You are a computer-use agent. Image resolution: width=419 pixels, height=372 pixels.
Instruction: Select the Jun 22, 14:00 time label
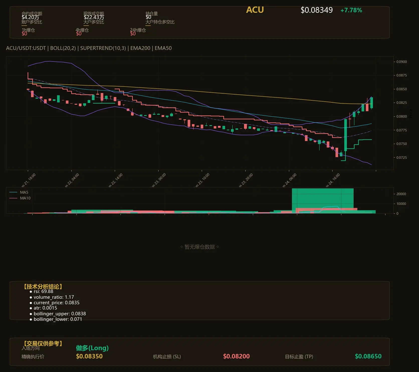pyautogui.click(x=115, y=180)
